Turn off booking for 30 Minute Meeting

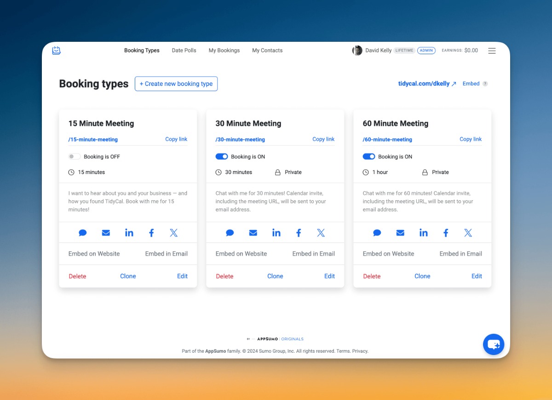click(222, 157)
